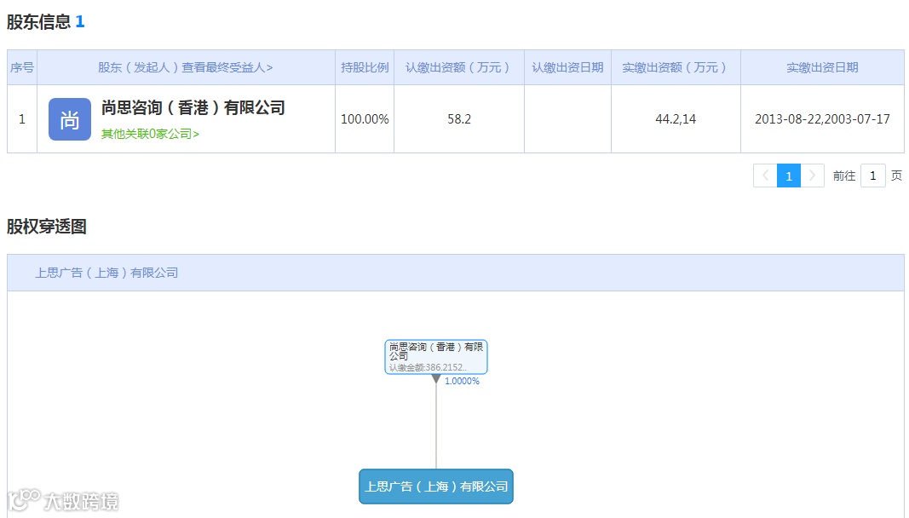Go to previous page arrow

[x=765, y=176]
